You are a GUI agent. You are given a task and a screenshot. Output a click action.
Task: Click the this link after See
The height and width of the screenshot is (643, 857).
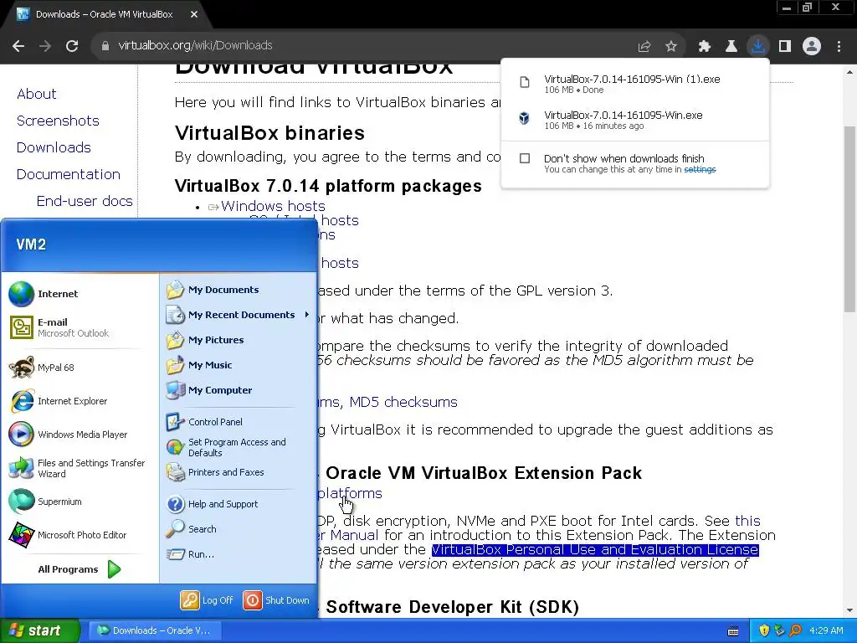point(747,521)
